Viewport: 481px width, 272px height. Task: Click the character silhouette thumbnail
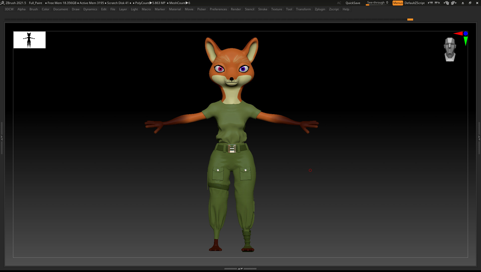pyautogui.click(x=29, y=40)
